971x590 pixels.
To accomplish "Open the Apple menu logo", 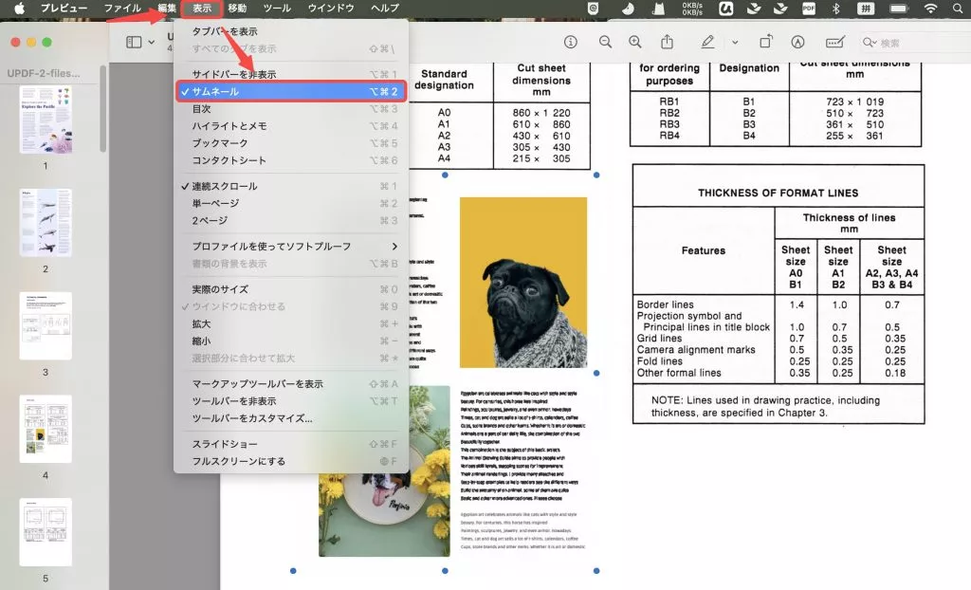I will pyautogui.click(x=19, y=8).
